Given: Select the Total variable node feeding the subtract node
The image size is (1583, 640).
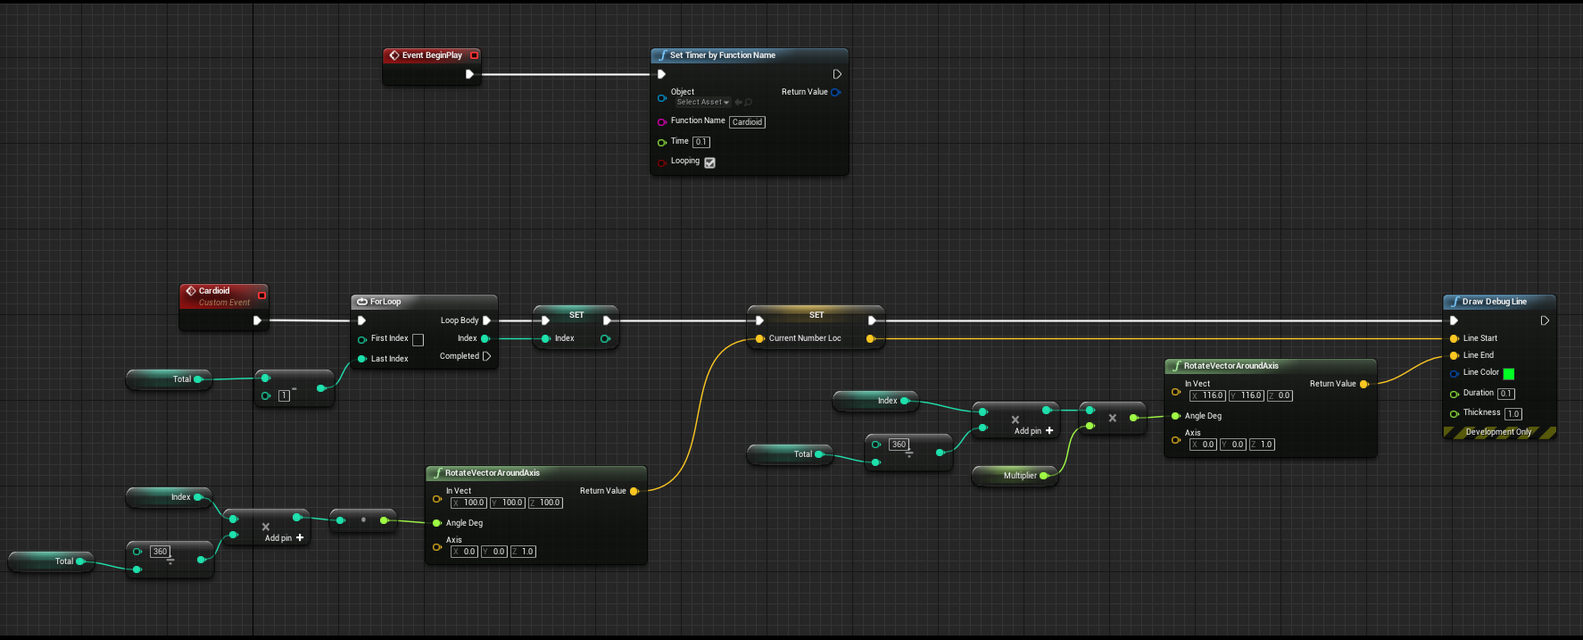Looking at the screenshot, I should [169, 379].
